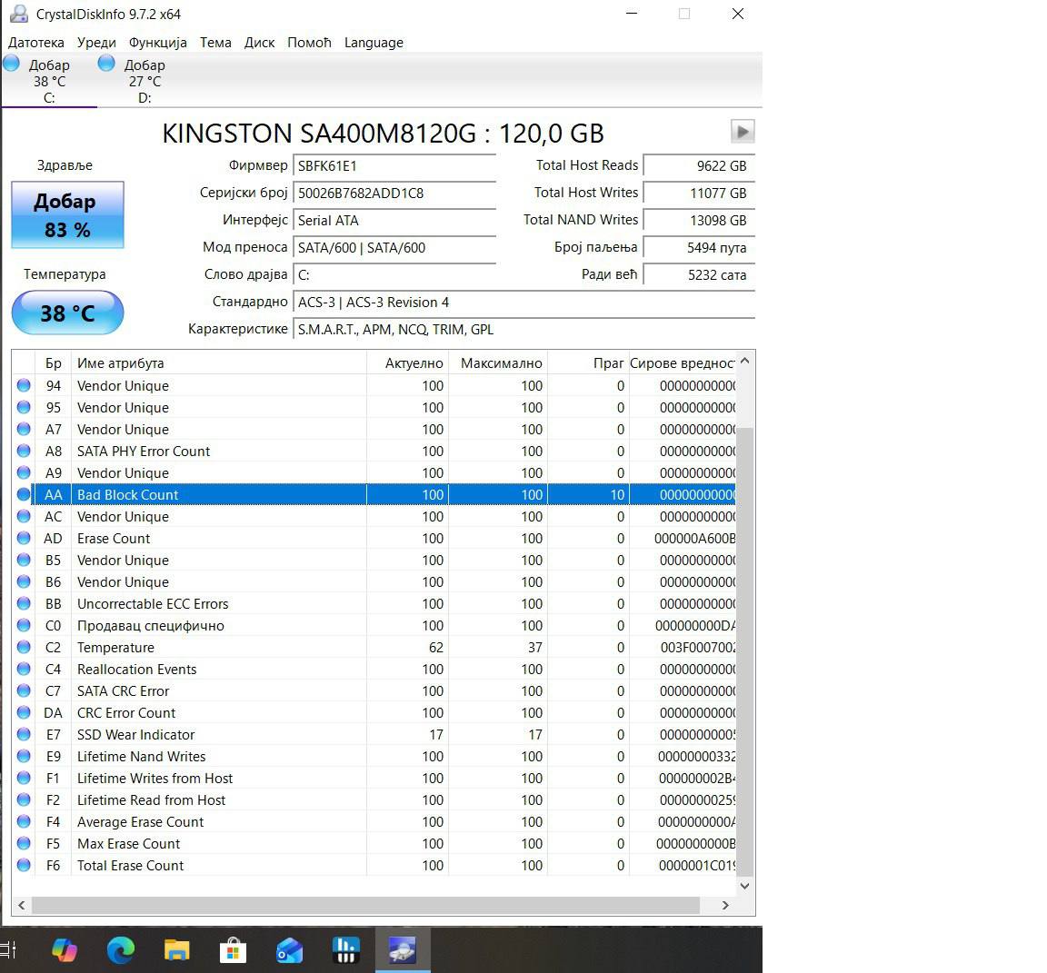Image resolution: width=1047 pixels, height=973 pixels.
Task: Open Microsoft Edge from the taskbar
Action: [120, 950]
